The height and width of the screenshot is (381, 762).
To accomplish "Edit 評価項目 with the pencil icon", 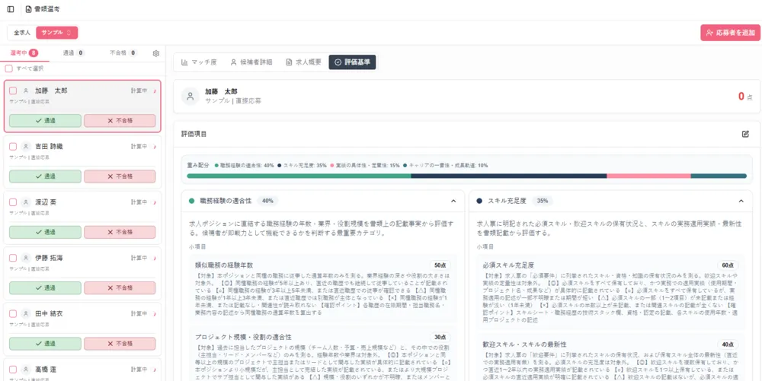I will (745, 134).
